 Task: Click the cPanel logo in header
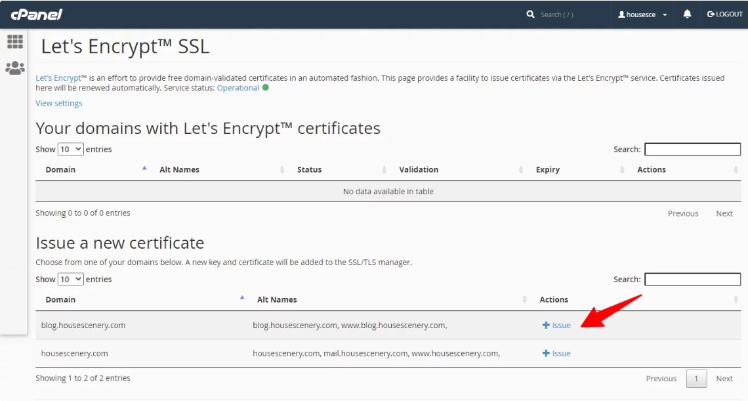tap(36, 14)
